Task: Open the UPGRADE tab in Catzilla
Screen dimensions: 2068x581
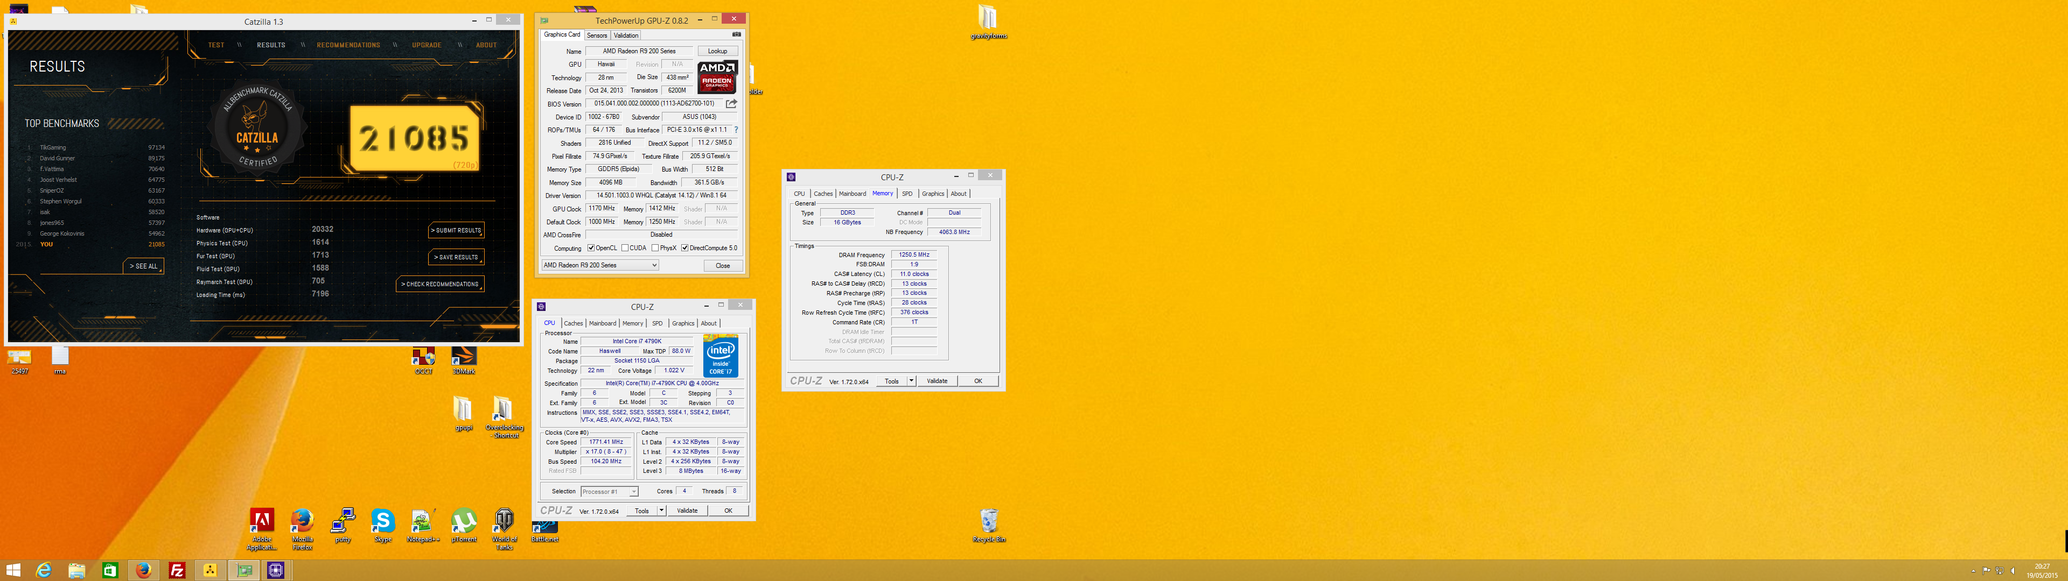Action: tap(427, 45)
